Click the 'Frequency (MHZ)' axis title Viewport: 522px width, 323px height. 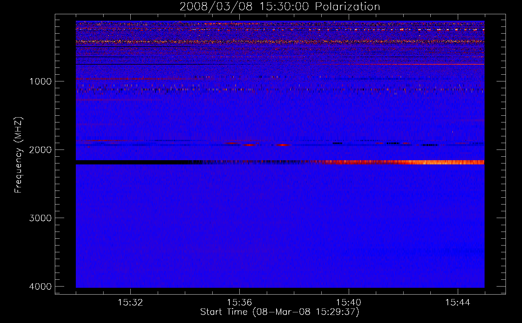click(x=19, y=155)
